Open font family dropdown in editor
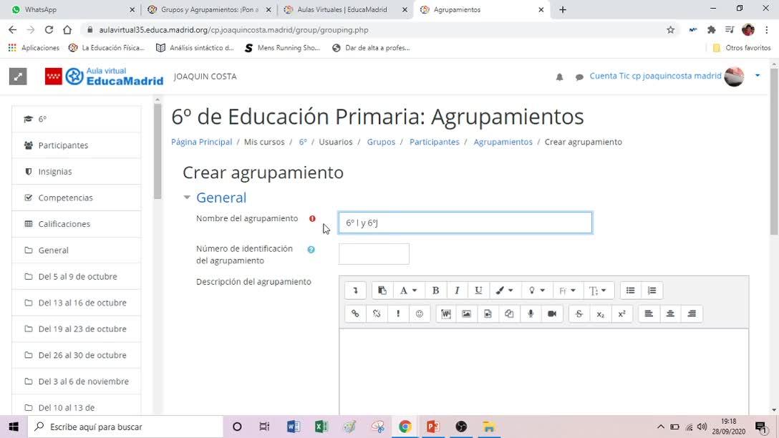 pyautogui.click(x=567, y=291)
